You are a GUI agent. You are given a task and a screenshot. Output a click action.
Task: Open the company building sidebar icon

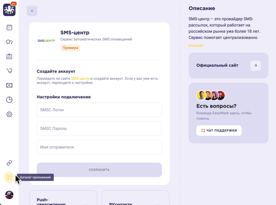click(x=9, y=56)
